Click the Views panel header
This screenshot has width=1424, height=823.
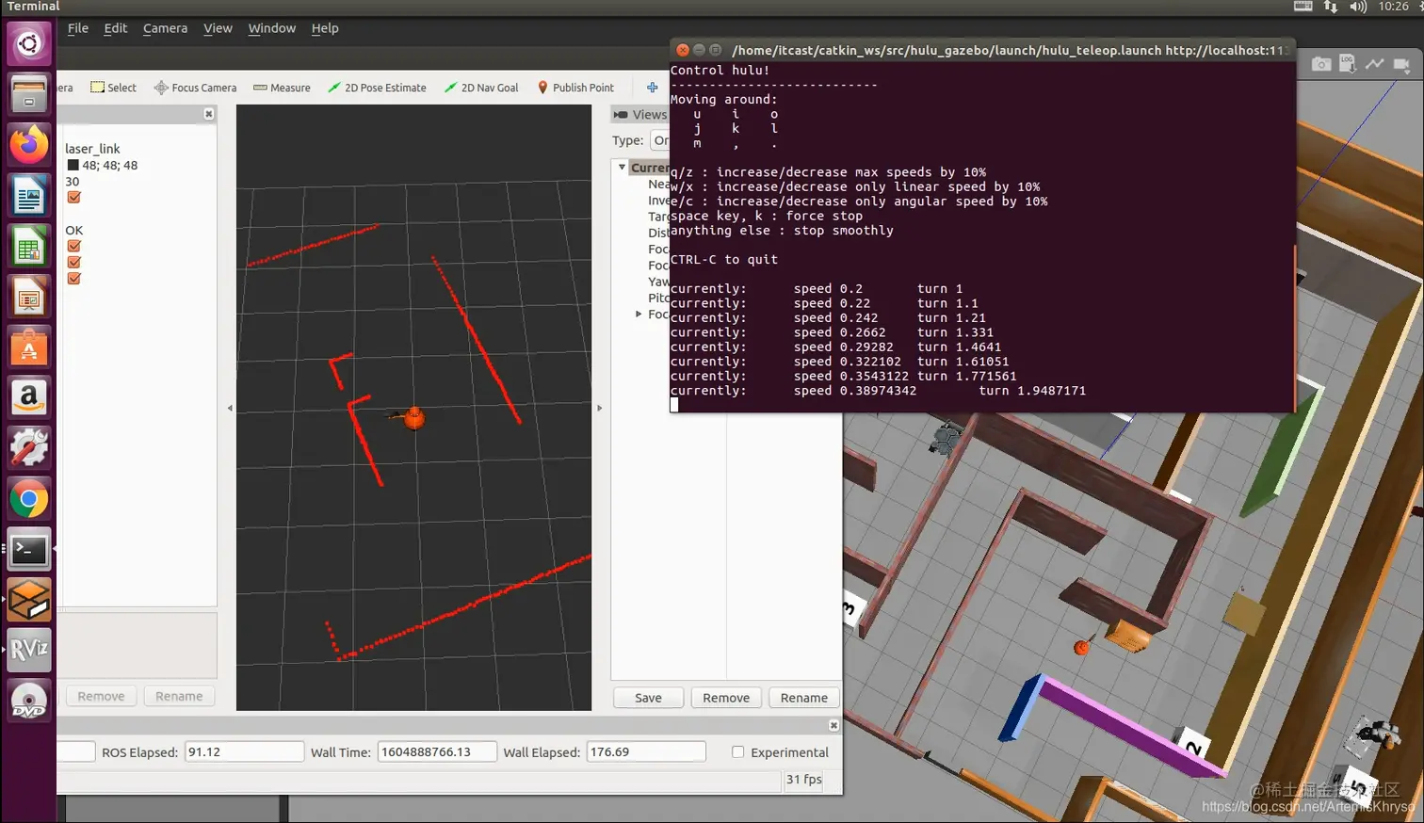[640, 115]
